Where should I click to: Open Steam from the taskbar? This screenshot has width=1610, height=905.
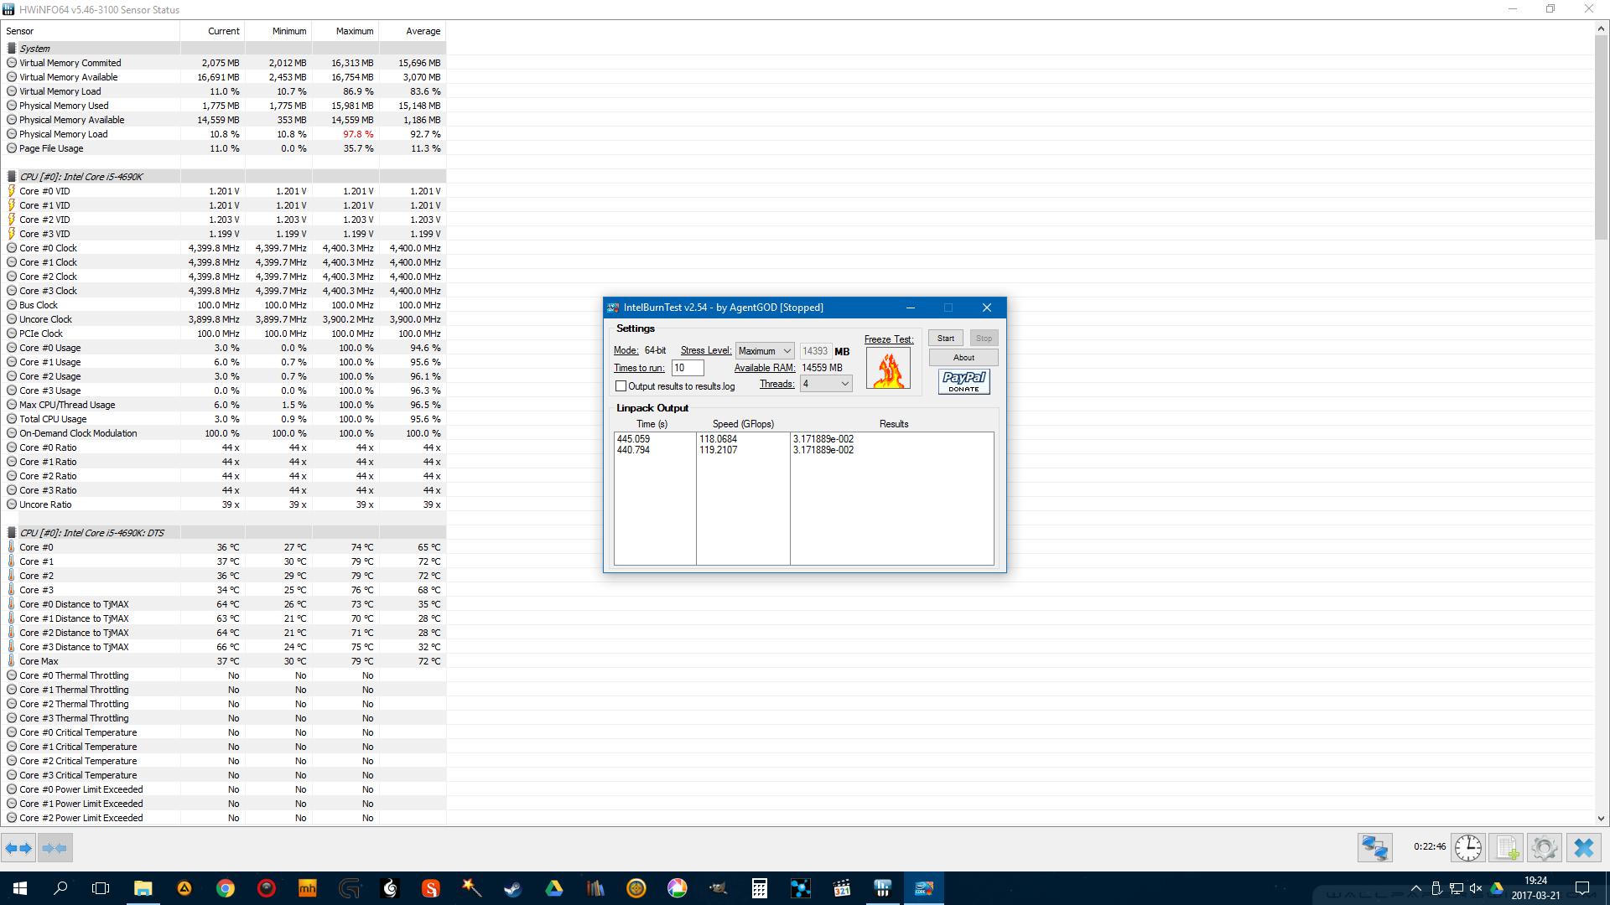point(512,888)
